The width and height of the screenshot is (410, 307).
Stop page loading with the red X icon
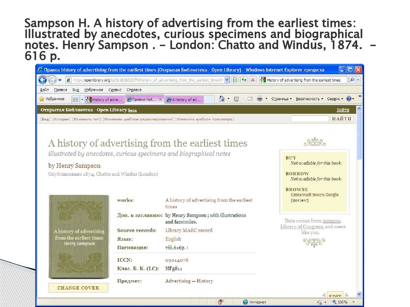pyautogui.click(x=252, y=80)
